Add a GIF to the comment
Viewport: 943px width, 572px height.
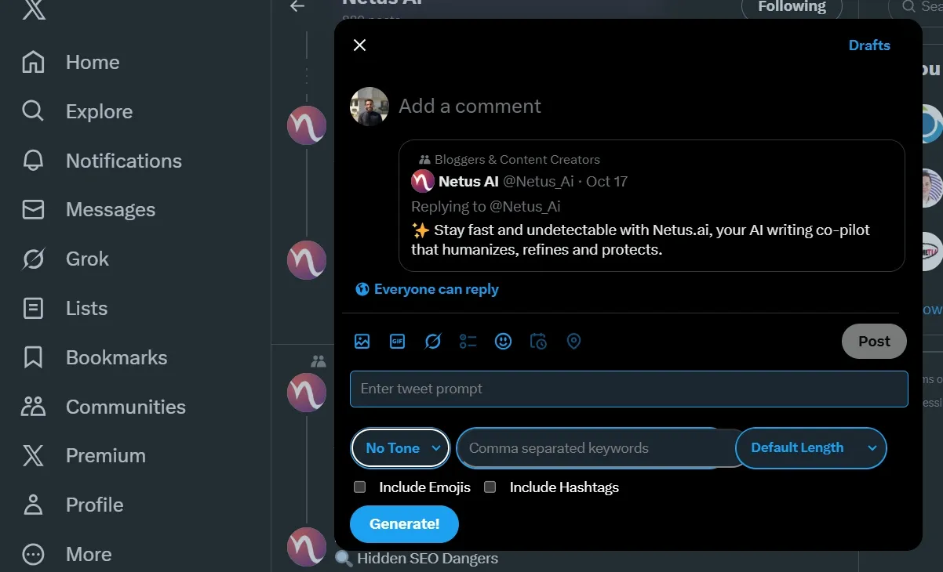point(397,341)
